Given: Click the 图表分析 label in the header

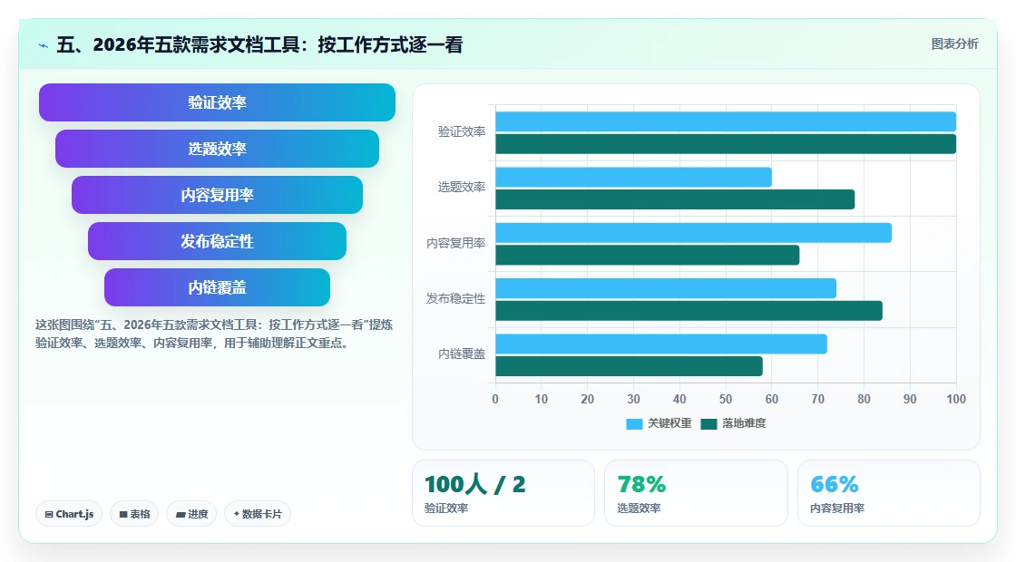Looking at the screenshot, I should [954, 44].
